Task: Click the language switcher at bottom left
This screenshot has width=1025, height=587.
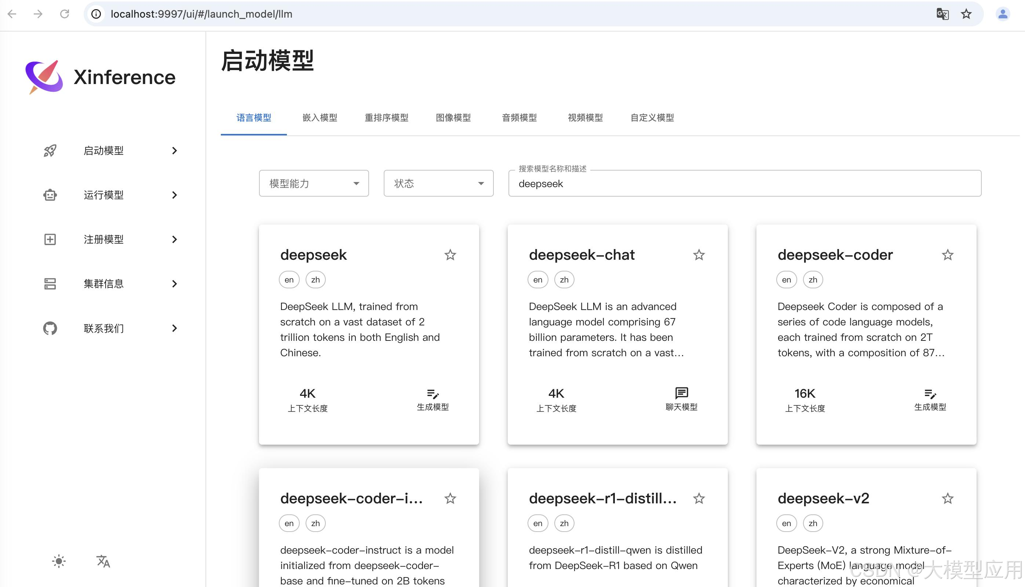Action: 102,561
